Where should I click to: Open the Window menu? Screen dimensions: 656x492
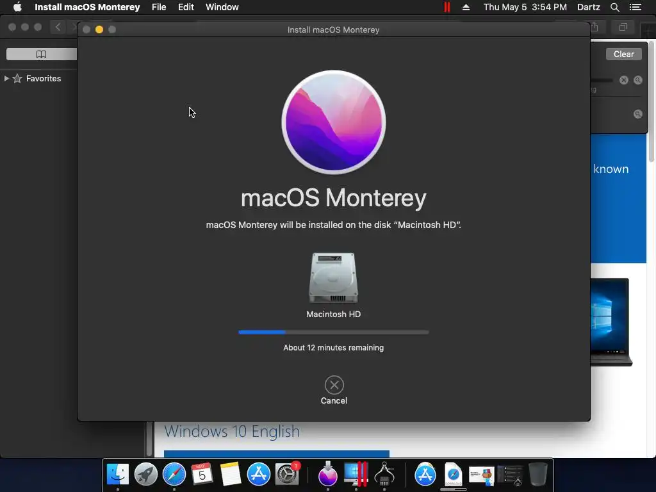tap(222, 7)
